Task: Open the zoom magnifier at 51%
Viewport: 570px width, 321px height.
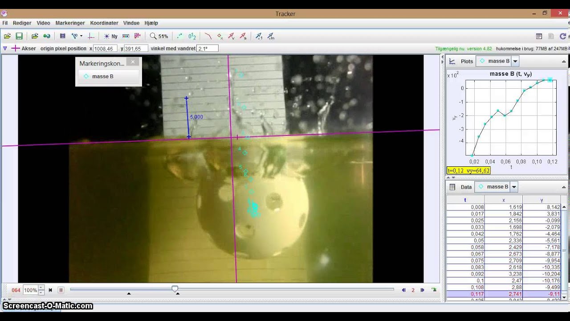Action: [159, 36]
